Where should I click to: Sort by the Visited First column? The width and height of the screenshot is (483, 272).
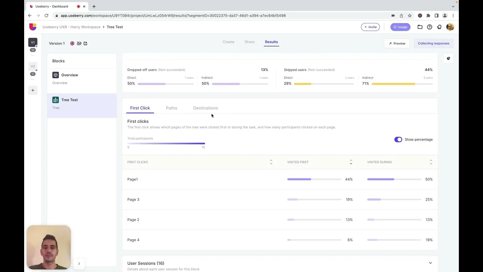click(x=351, y=162)
